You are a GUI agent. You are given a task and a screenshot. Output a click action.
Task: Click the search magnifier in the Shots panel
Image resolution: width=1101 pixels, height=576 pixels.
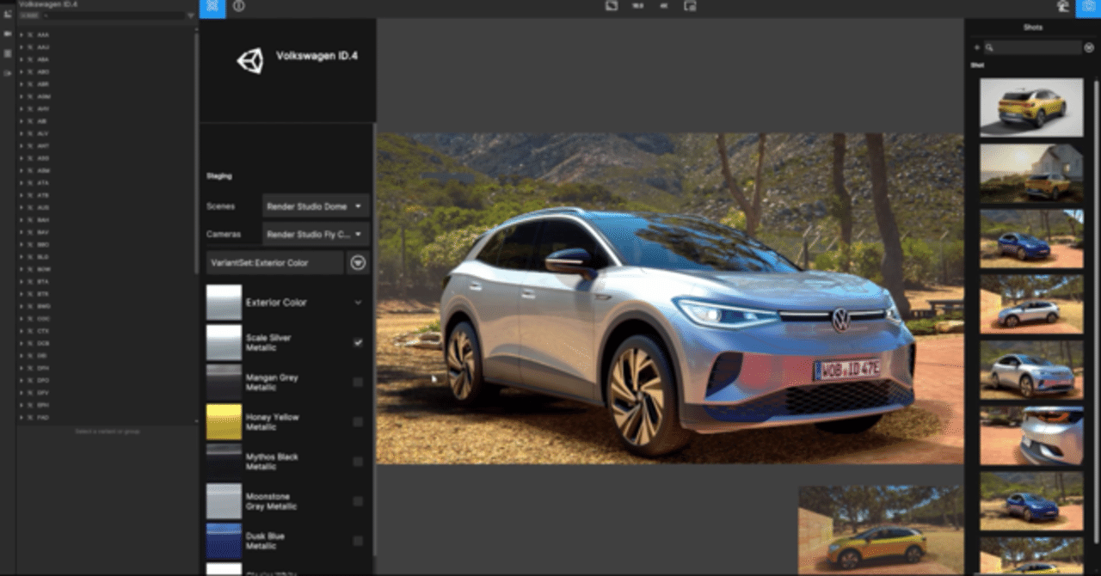click(991, 46)
